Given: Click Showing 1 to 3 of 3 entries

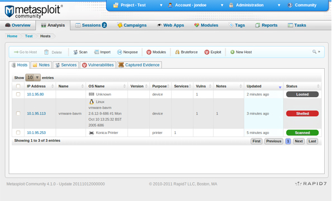Looking at the screenshot, I should point(37,141).
